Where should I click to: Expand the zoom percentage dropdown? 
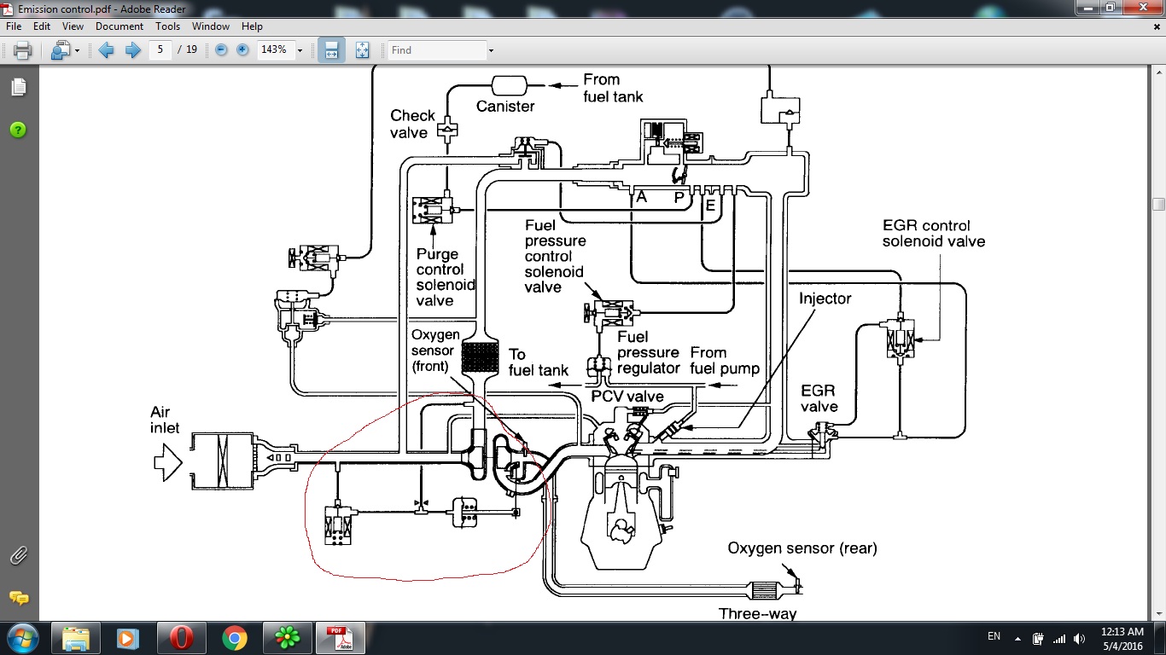pyautogui.click(x=300, y=51)
